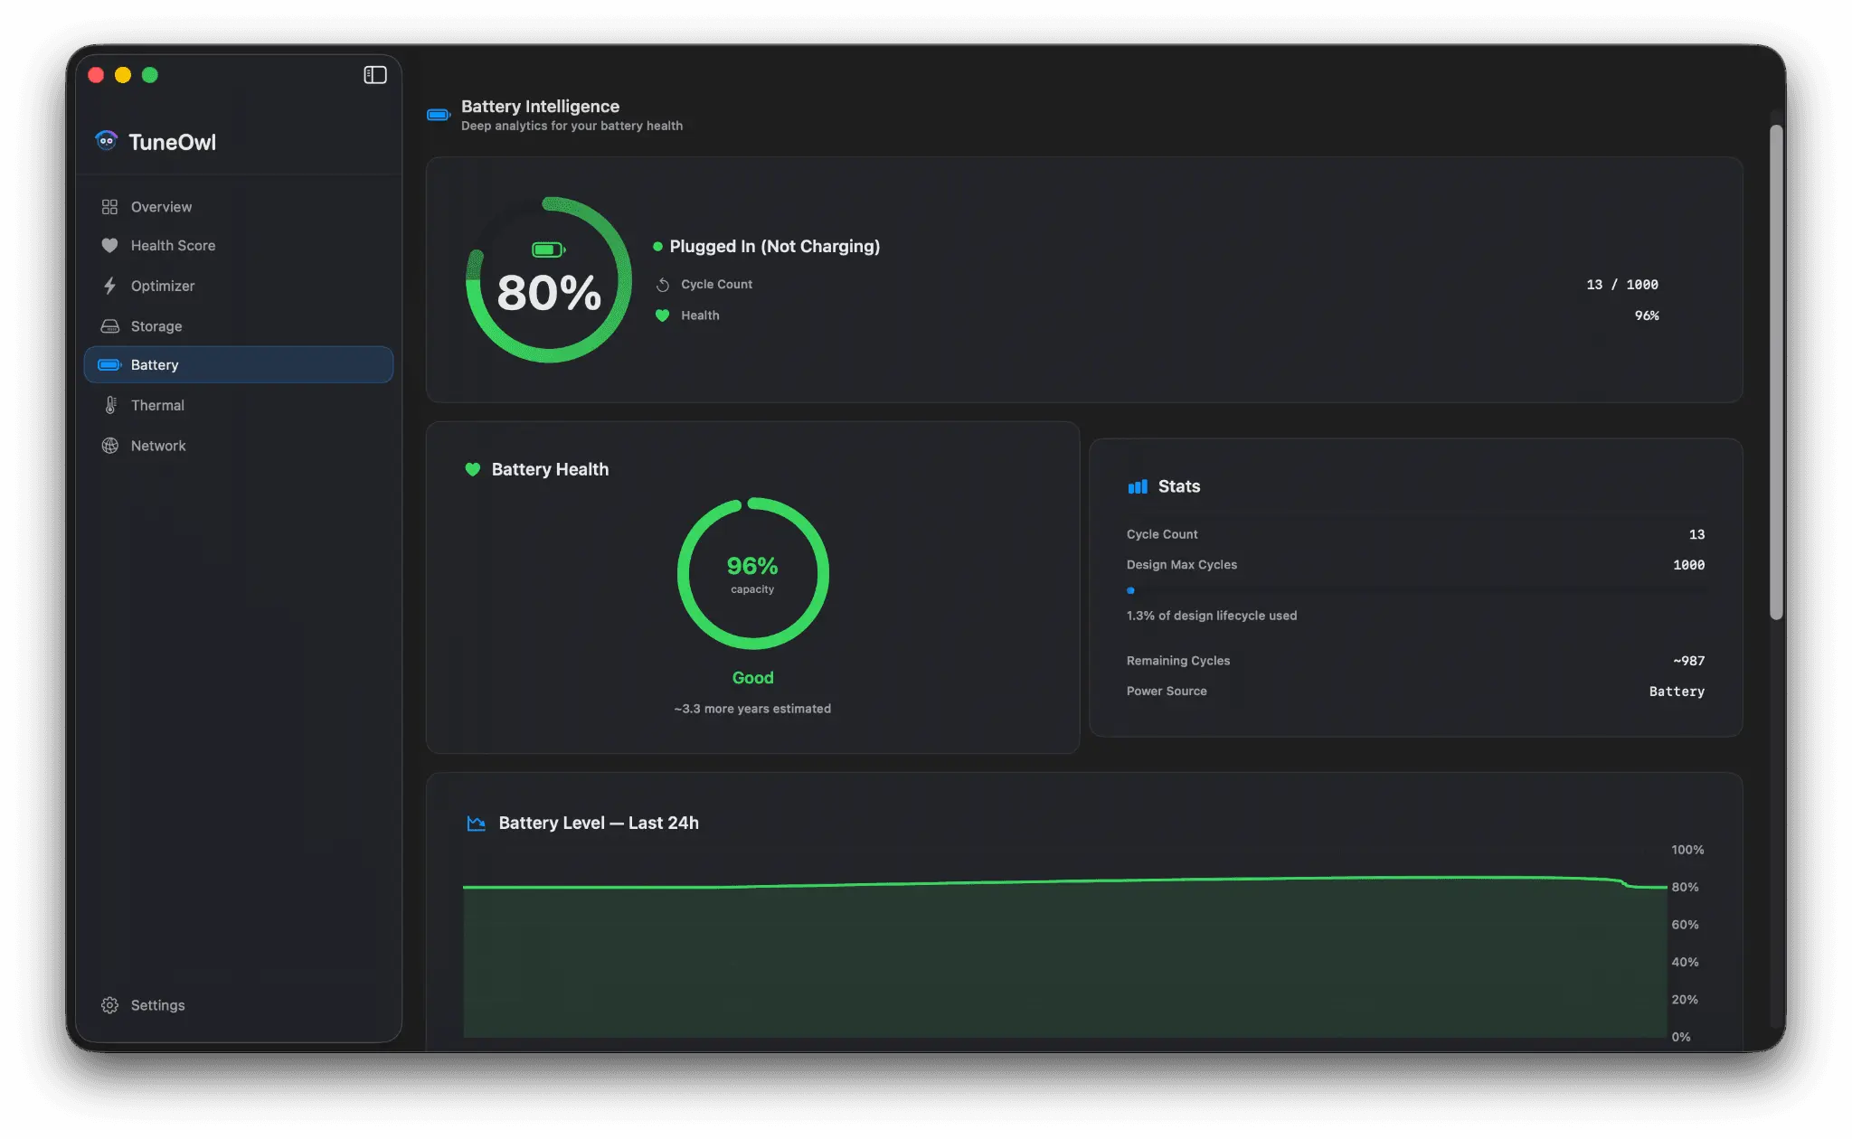Screen dimensions: 1852x1139
Task: Click the Battery Intelligence title
Action: pyautogui.click(x=540, y=106)
